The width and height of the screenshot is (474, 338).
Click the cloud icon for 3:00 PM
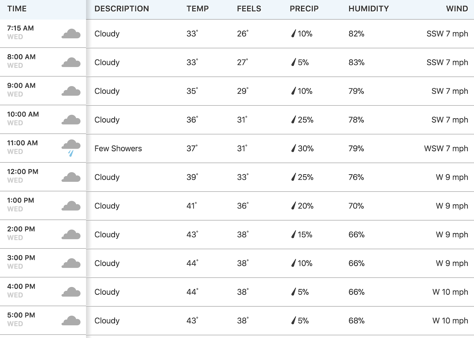click(71, 263)
